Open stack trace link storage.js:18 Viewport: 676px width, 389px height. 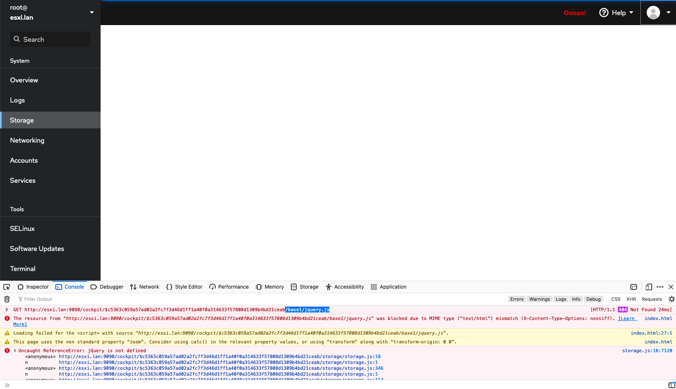click(x=220, y=356)
